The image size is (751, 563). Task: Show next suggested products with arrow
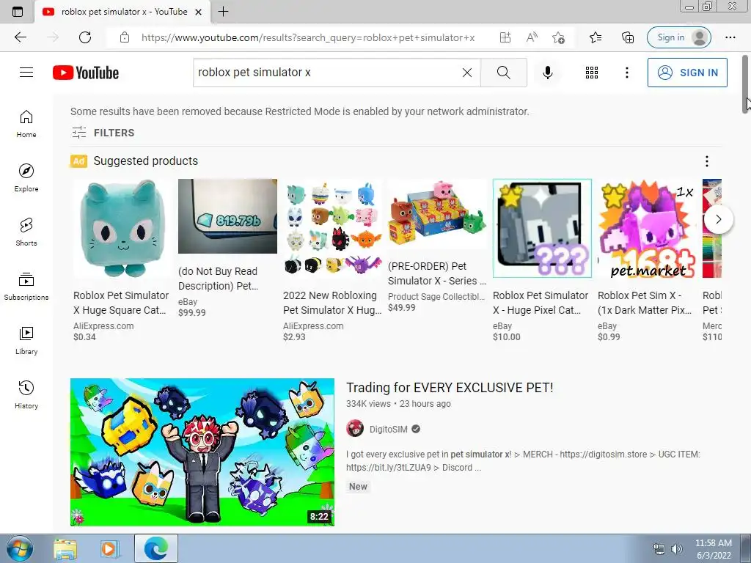[718, 219]
